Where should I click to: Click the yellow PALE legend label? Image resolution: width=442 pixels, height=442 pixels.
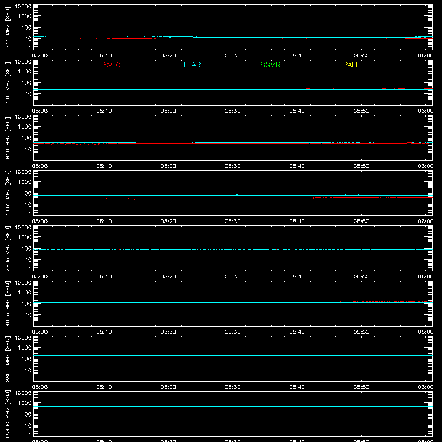pyautogui.click(x=351, y=65)
